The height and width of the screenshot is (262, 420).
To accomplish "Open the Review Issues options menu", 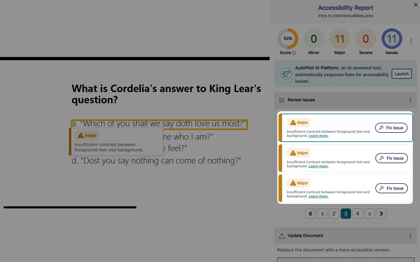I will pyautogui.click(x=410, y=100).
